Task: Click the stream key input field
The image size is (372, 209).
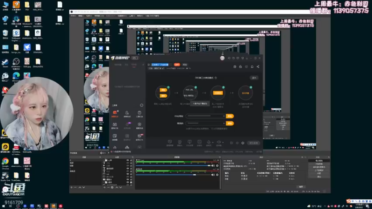Action: tap(206, 123)
